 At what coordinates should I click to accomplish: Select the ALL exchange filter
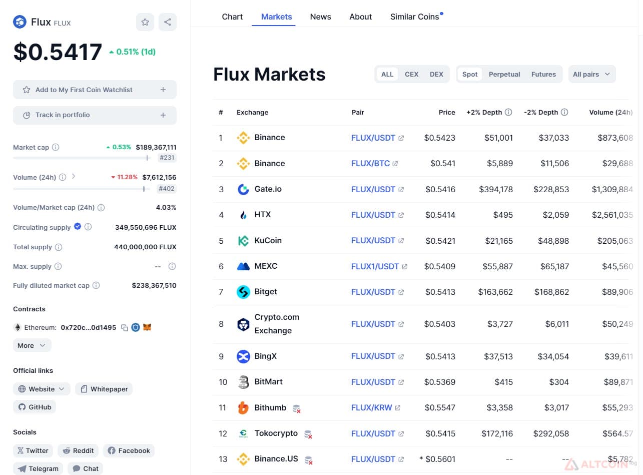pyautogui.click(x=387, y=74)
